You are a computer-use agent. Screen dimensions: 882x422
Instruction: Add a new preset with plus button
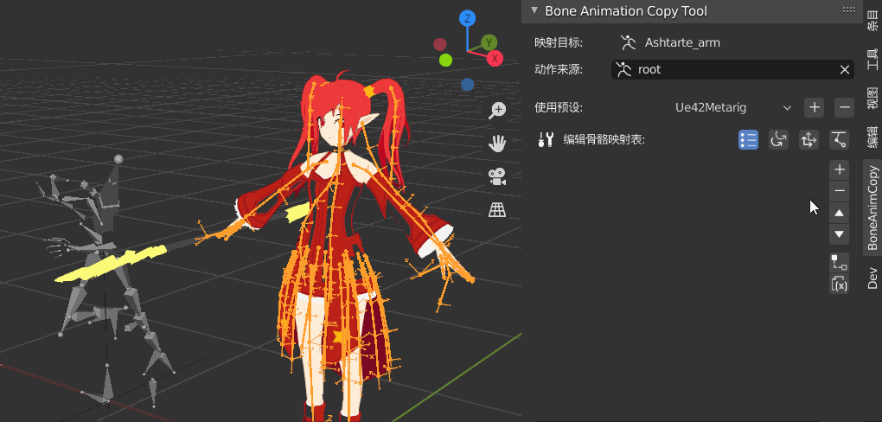coord(814,107)
